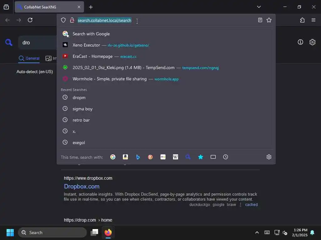Viewport: 321px width, 240px height.
Task: Select recent search 'retro bar'
Action: click(166, 120)
